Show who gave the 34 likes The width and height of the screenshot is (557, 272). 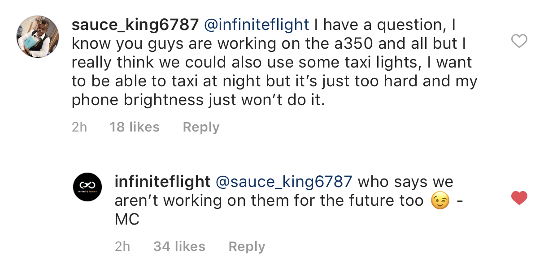click(x=179, y=246)
